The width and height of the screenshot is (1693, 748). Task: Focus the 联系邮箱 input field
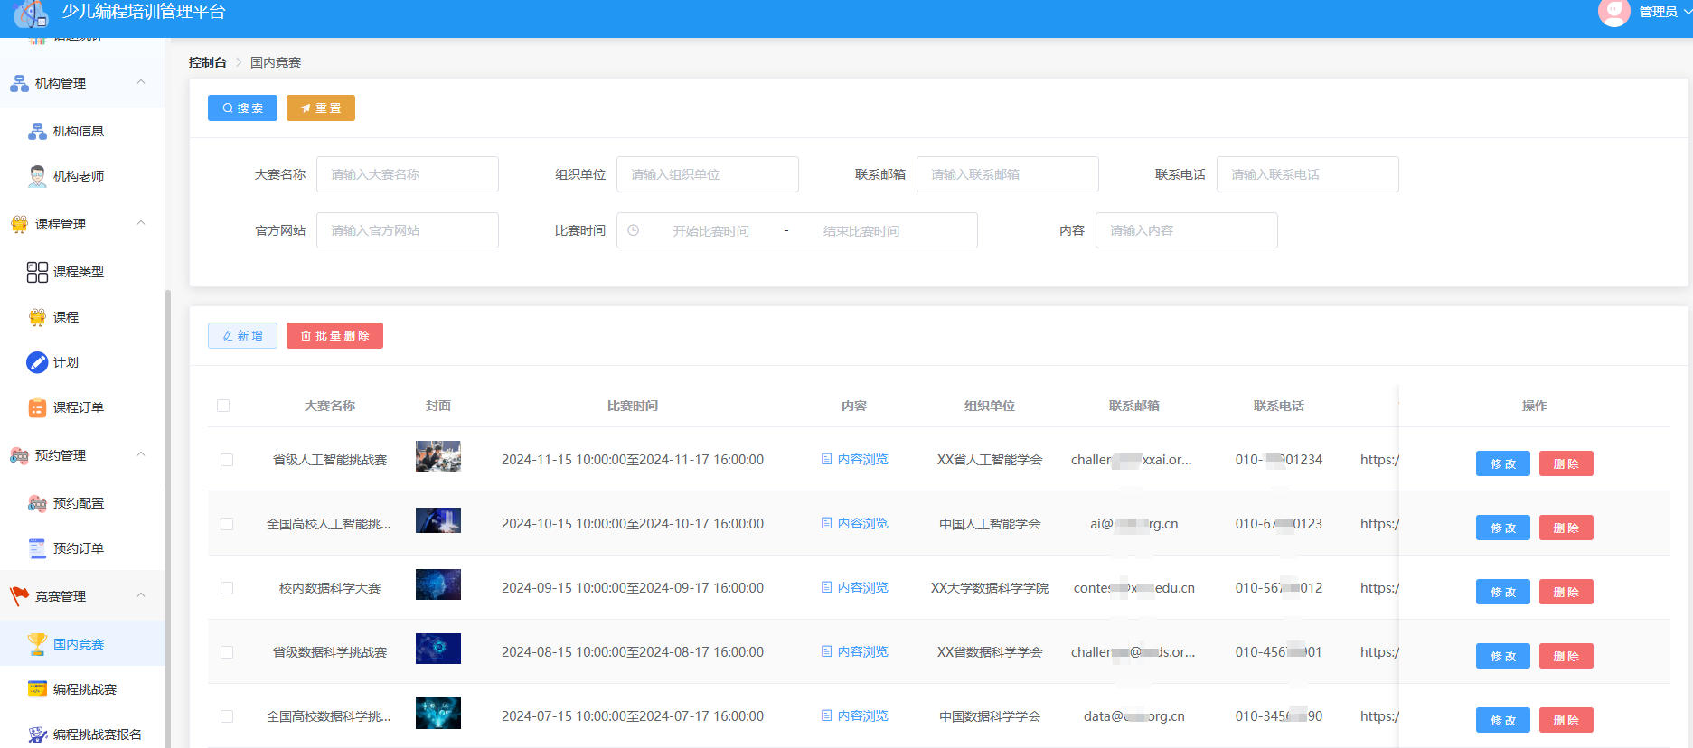(1008, 174)
